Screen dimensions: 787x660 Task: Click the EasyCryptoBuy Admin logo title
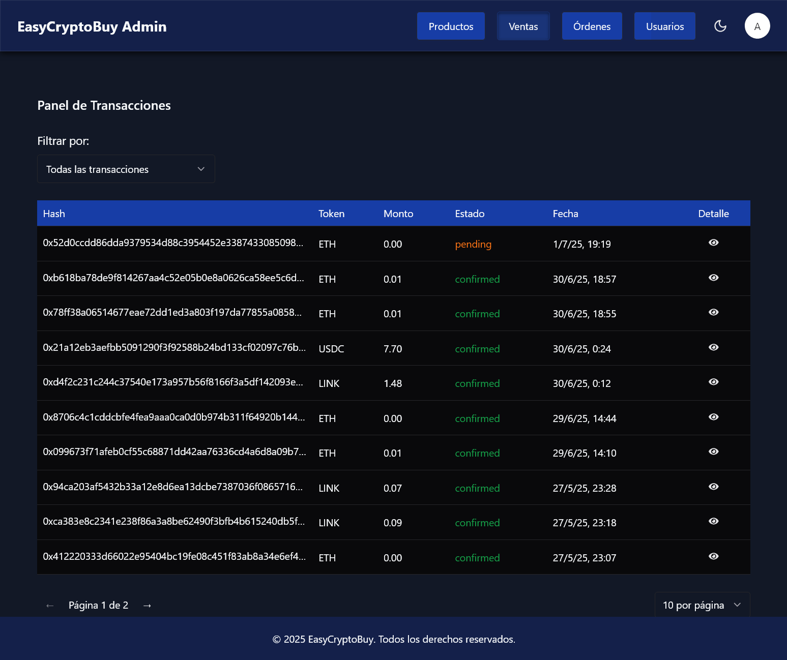point(92,26)
